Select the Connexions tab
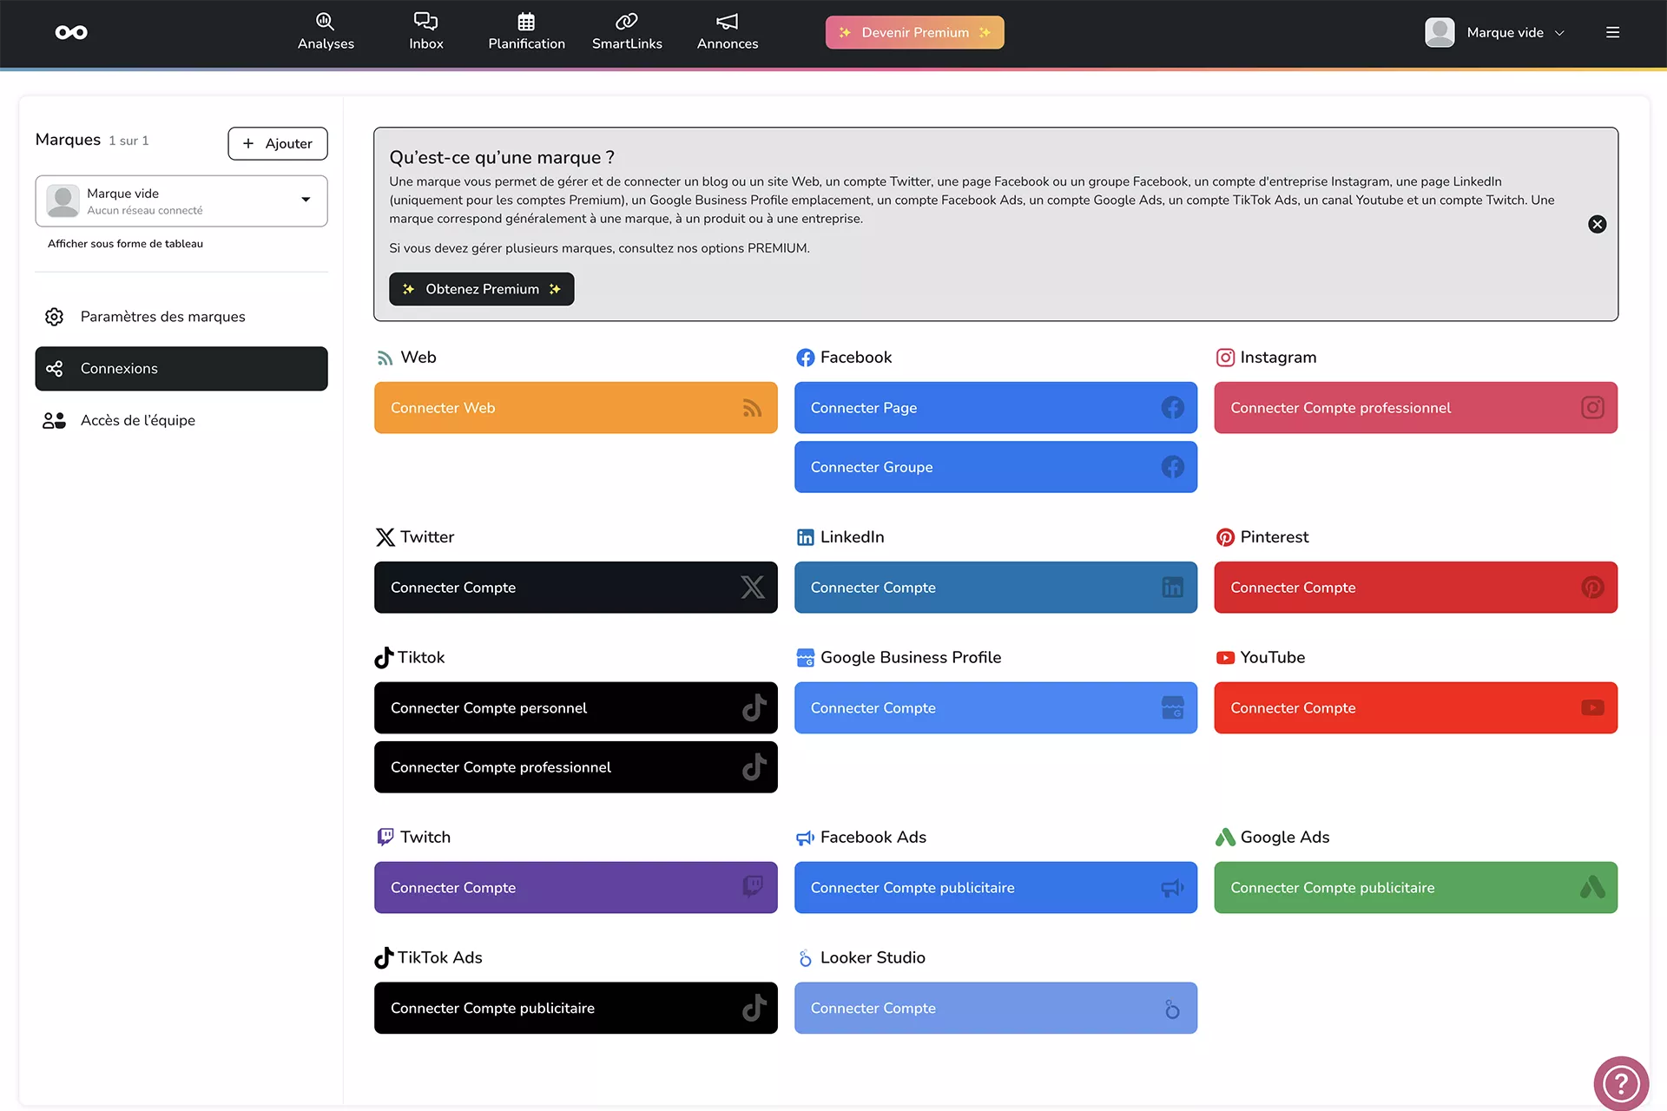1667x1111 pixels. click(x=181, y=369)
